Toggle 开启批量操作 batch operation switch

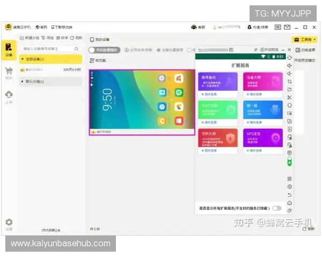(x=104, y=50)
